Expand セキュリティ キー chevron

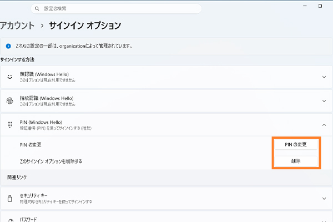[324, 199]
